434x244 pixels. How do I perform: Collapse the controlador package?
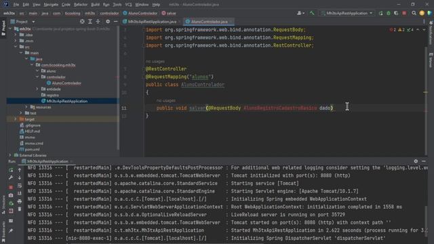(x=37, y=77)
